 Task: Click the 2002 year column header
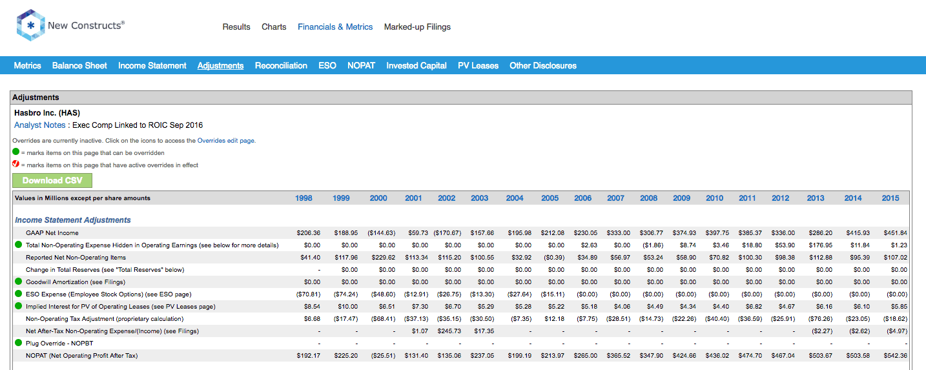pos(446,198)
